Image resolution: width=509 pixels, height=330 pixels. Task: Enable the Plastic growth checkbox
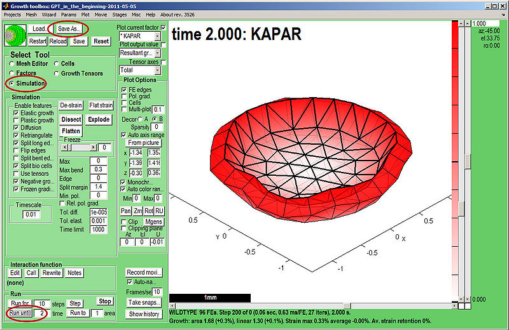(16, 120)
